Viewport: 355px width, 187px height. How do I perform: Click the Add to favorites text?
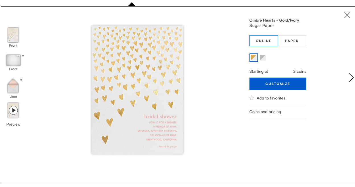pos(271,98)
